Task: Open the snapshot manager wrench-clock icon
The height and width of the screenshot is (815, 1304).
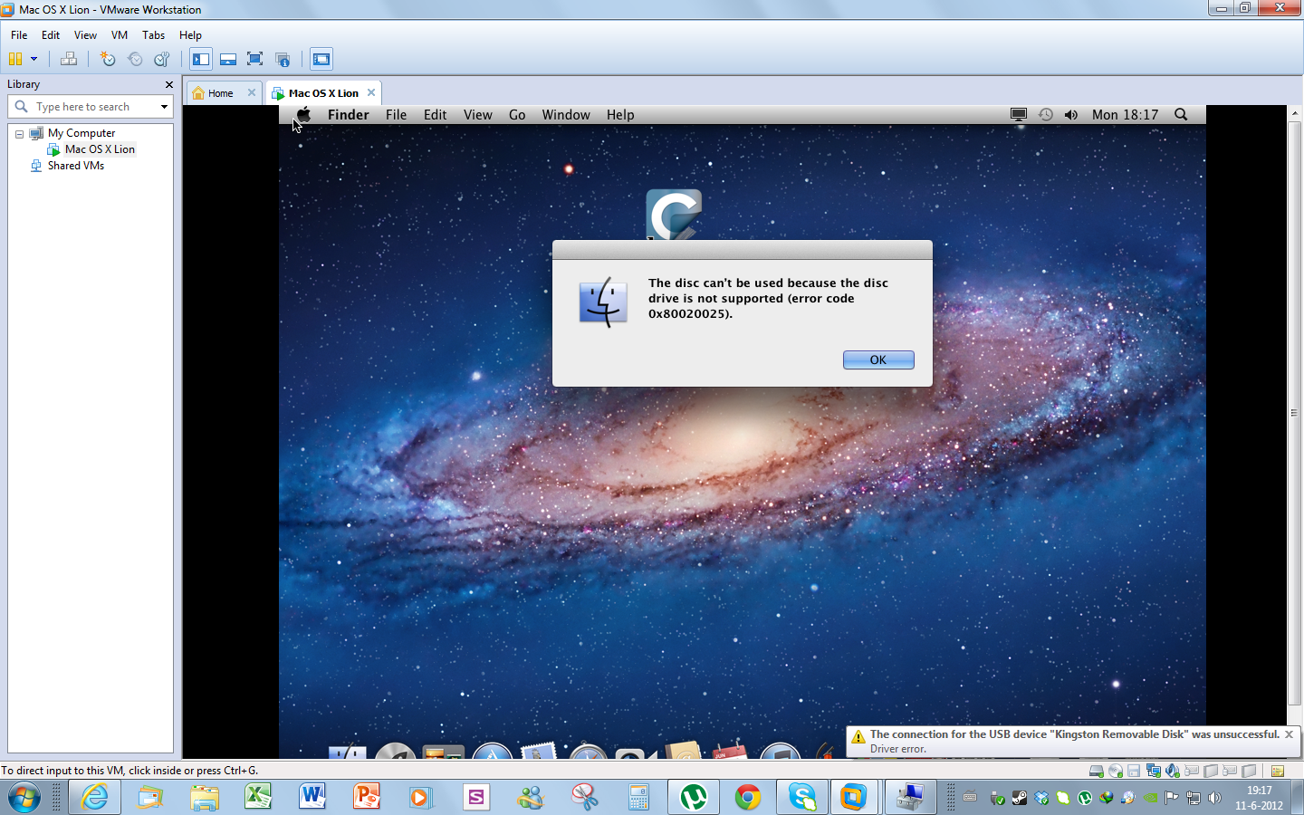Action: coord(162,59)
